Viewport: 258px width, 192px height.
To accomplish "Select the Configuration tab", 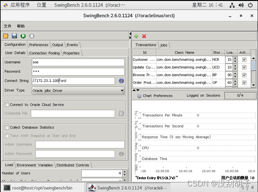I will [x=15, y=45].
